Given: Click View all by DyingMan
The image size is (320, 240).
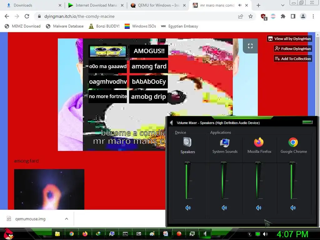Looking at the screenshot, I should point(289,39).
